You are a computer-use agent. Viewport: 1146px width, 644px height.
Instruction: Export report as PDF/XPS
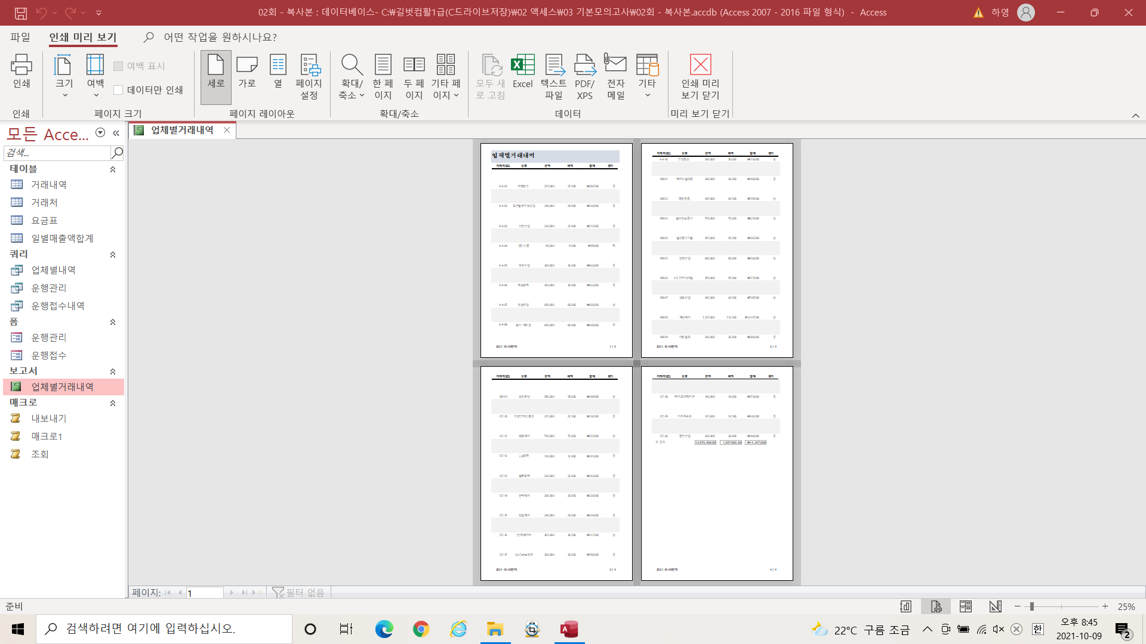[584, 76]
